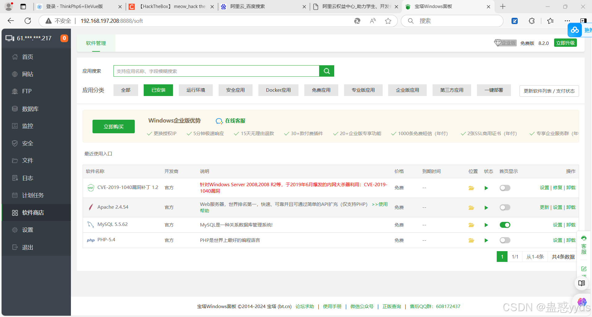This screenshot has width=592, height=317.
Task: Open 首页 in the sidebar
Action: [36, 57]
